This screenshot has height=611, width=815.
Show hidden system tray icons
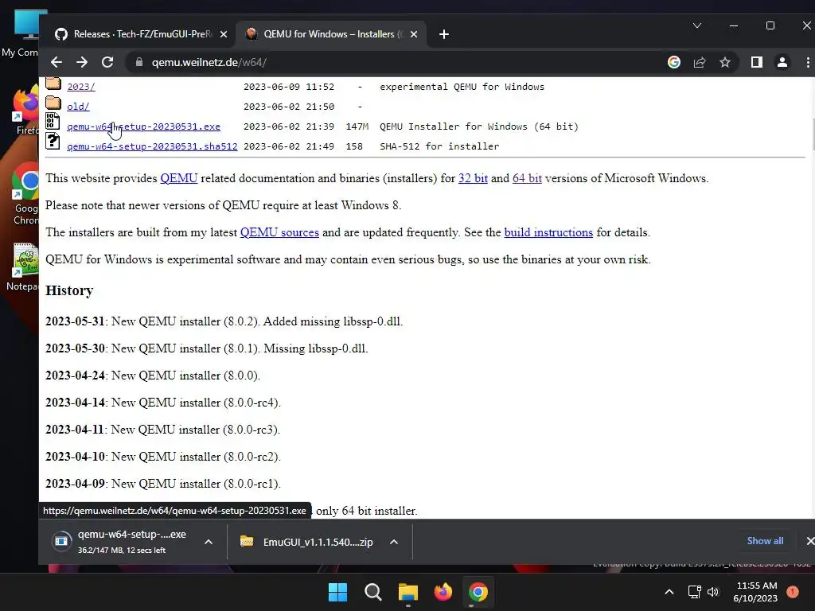pos(669,592)
